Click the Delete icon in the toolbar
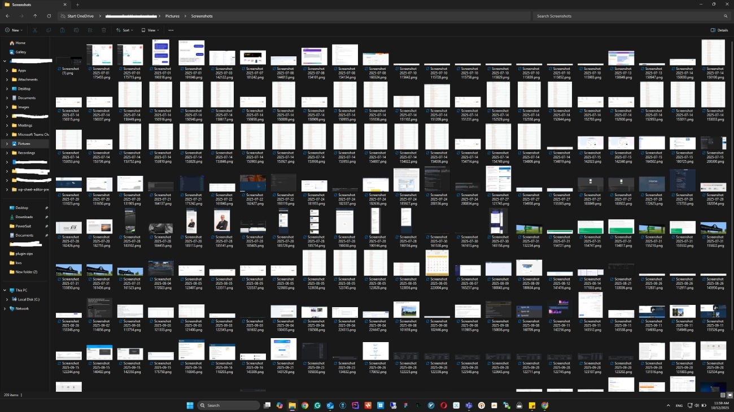Image resolution: width=734 pixels, height=412 pixels. click(x=103, y=30)
